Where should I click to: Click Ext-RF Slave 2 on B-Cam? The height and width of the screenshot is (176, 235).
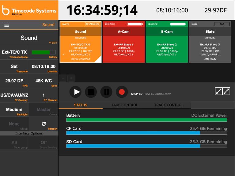167,45
